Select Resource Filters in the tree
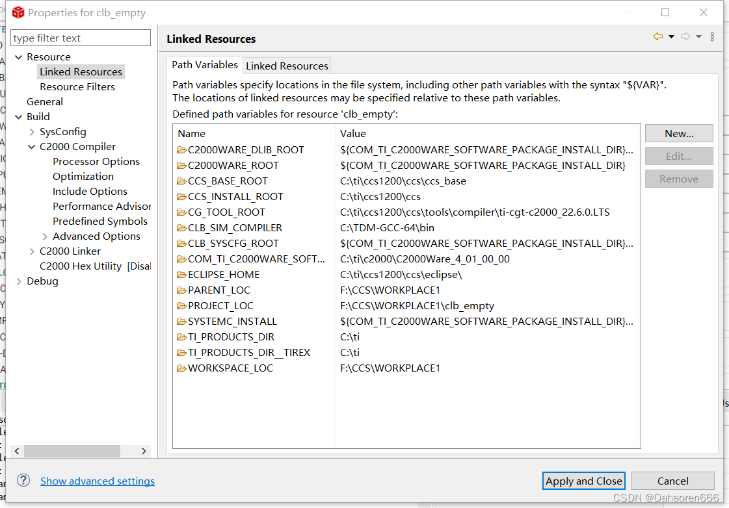729x508 pixels. (77, 87)
